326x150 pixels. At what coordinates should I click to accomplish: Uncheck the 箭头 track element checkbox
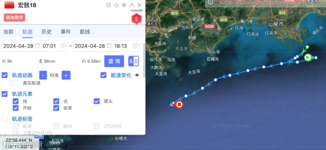click(97, 101)
